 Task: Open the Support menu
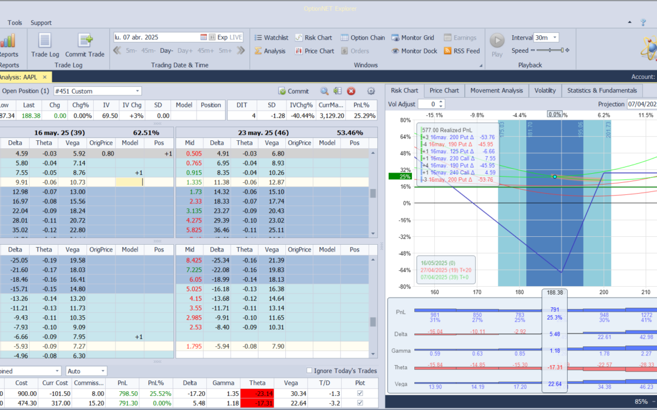point(41,22)
